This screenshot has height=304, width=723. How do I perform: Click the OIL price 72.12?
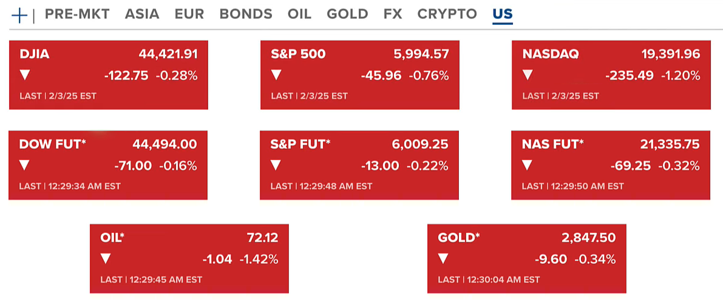pyautogui.click(x=262, y=238)
